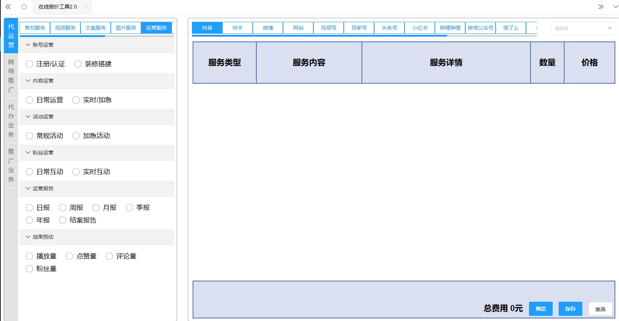Click the platform tabs horizontal scrollbar
This screenshot has width=619, height=321.
(319, 36)
